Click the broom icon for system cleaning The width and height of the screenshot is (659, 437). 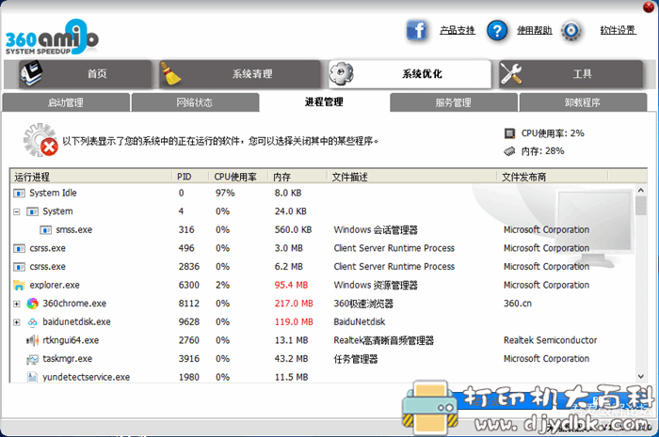170,74
